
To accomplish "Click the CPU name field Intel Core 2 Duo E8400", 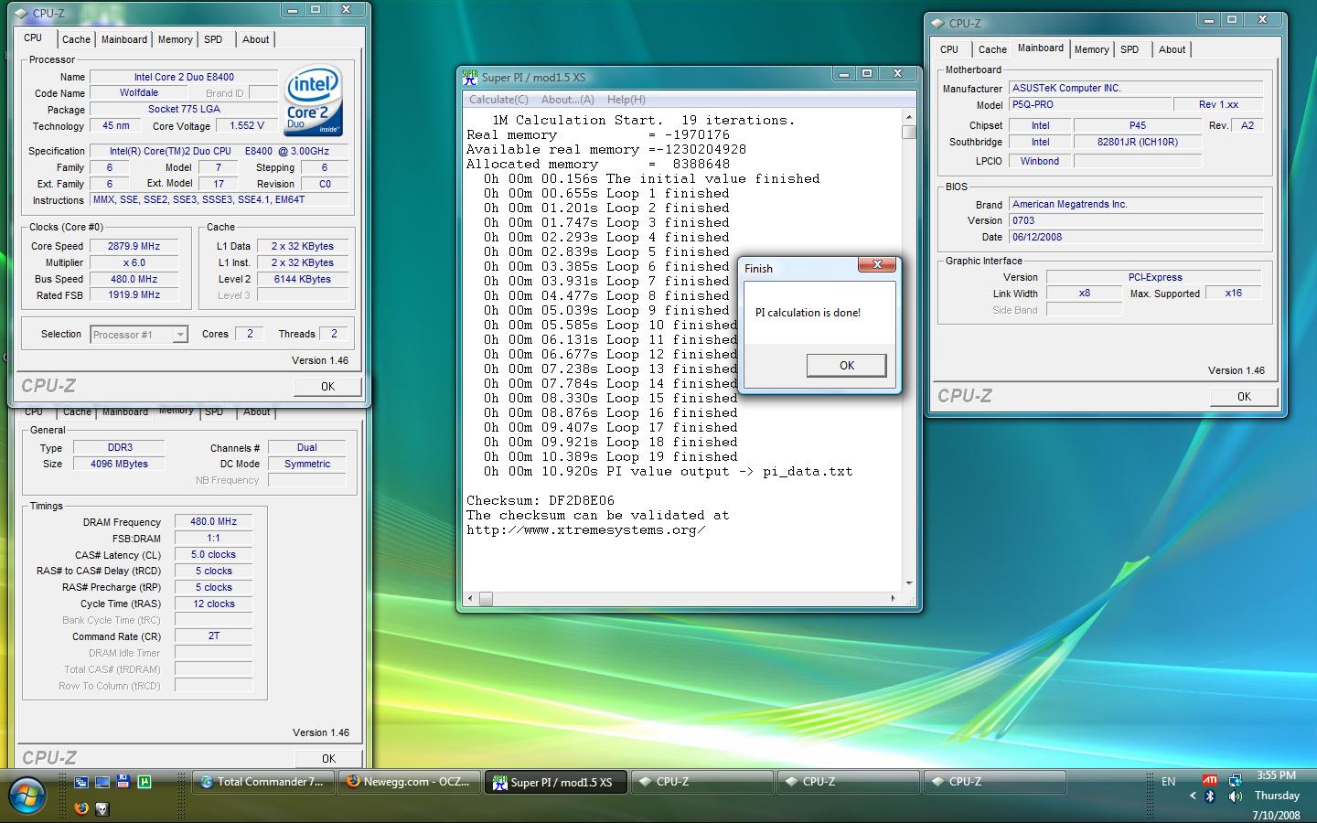I will pos(184,77).
